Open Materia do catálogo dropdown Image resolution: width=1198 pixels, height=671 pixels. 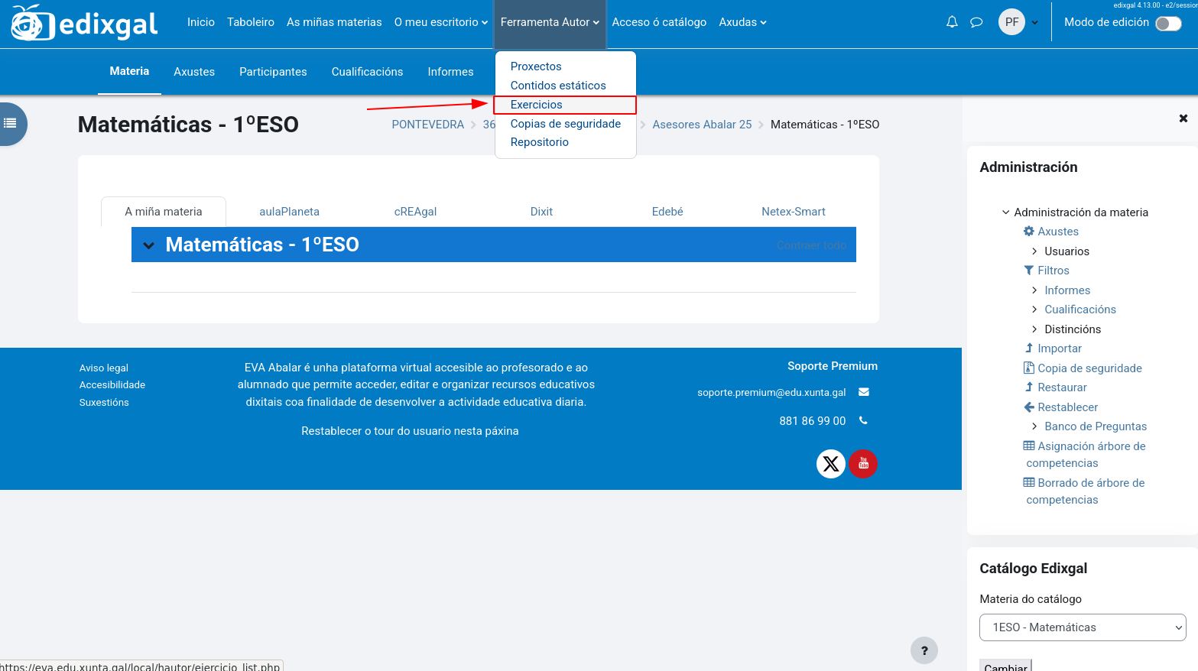[1082, 627]
